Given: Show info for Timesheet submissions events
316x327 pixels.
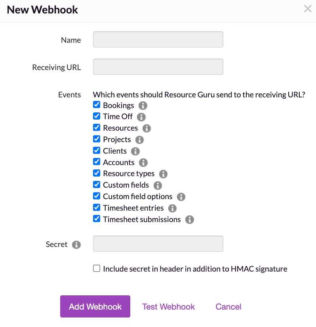Looking at the screenshot, I should pyautogui.click(x=190, y=220).
